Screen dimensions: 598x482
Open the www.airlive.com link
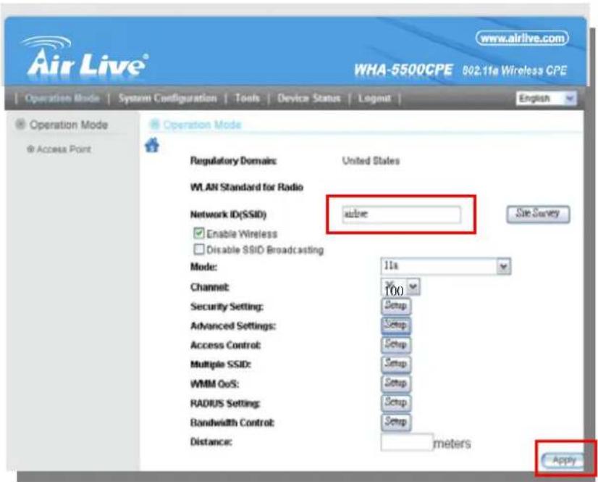click(522, 38)
